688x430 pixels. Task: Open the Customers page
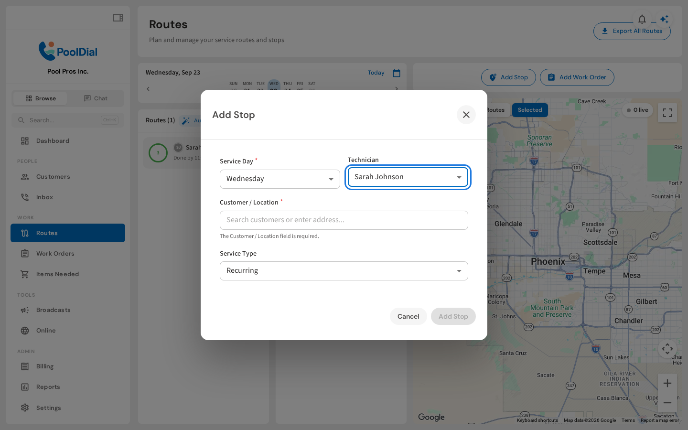pyautogui.click(x=68, y=177)
